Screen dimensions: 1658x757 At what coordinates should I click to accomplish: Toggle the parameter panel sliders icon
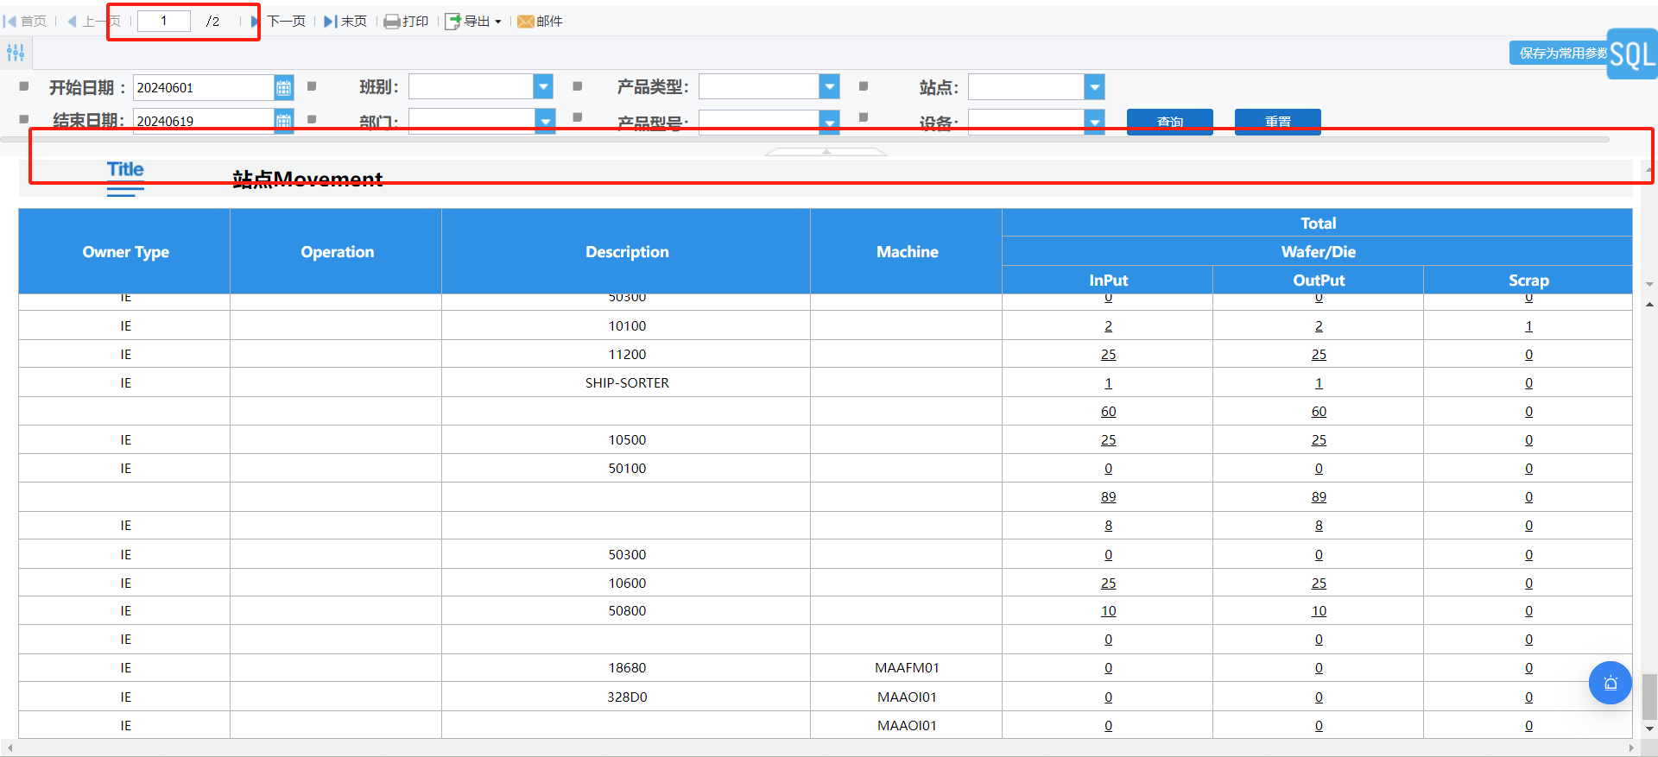coord(16,53)
